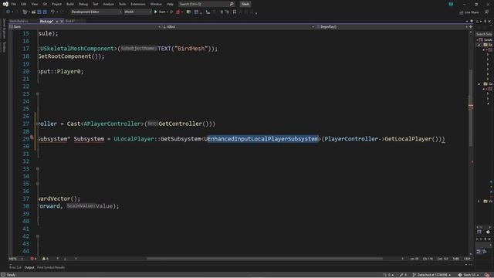Open the Help menu
The height and width of the screenshot is (278, 494).
(x=170, y=4)
